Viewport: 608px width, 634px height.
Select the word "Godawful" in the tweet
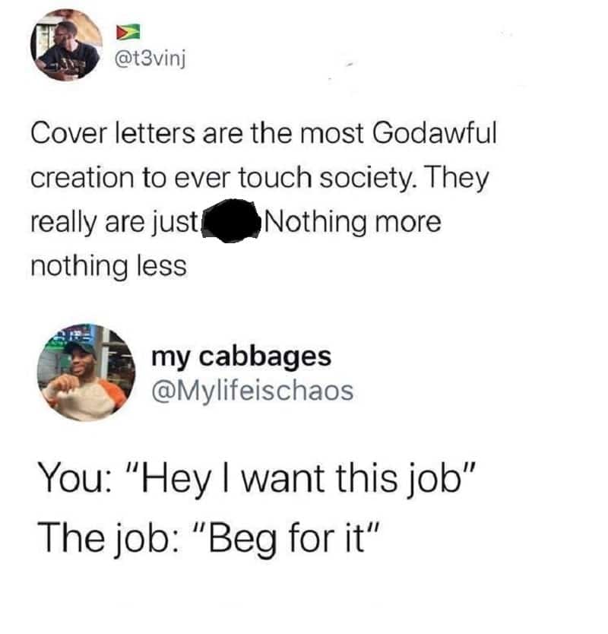[x=434, y=134]
